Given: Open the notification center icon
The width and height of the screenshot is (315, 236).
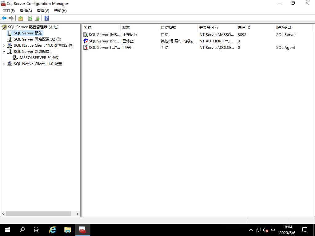Looking at the screenshot, I should (x=305, y=230).
